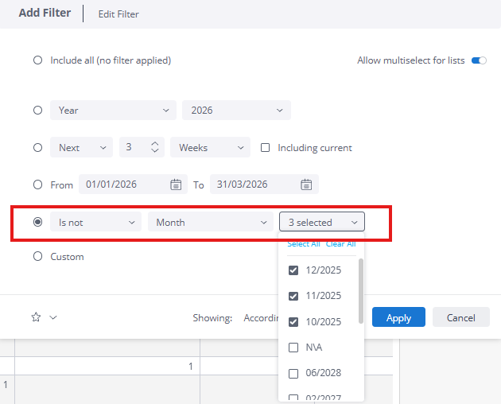Open the 2026 year value dropdown

pos(236,111)
